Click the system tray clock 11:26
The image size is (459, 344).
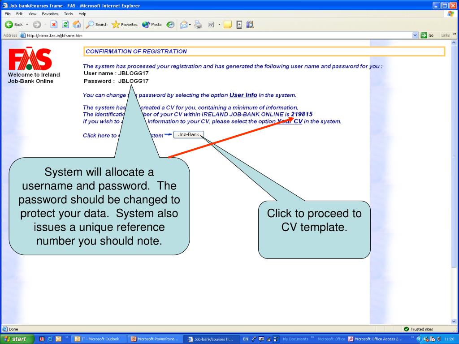pos(449,339)
